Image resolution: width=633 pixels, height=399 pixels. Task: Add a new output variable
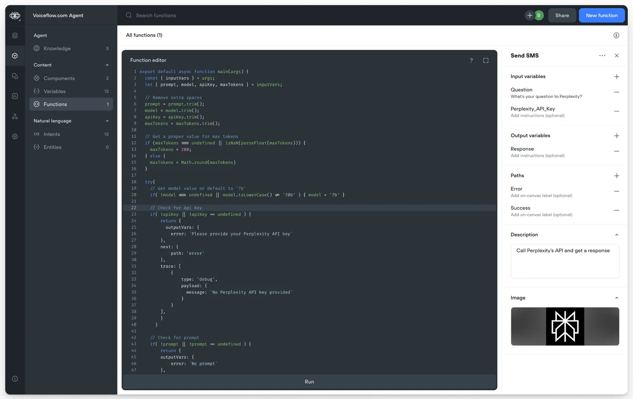(617, 136)
